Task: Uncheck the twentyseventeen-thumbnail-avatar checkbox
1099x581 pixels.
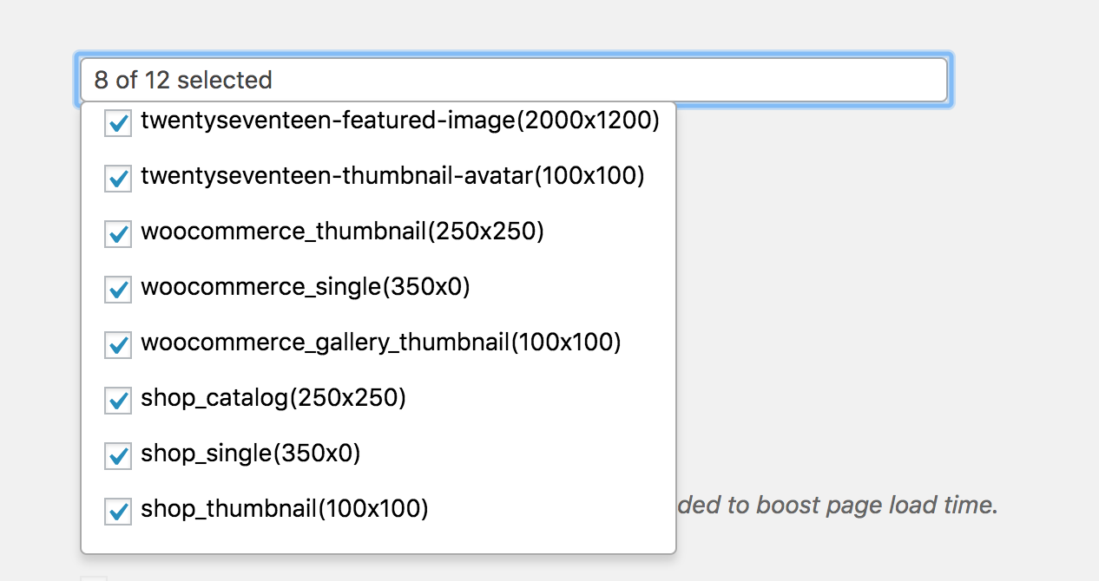Action: coord(118,179)
